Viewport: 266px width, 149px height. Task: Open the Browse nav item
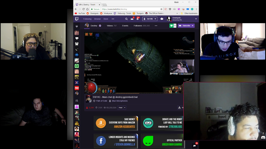[97, 19]
